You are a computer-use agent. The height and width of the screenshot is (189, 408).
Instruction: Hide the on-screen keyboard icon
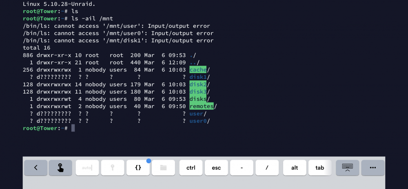tap(347, 168)
